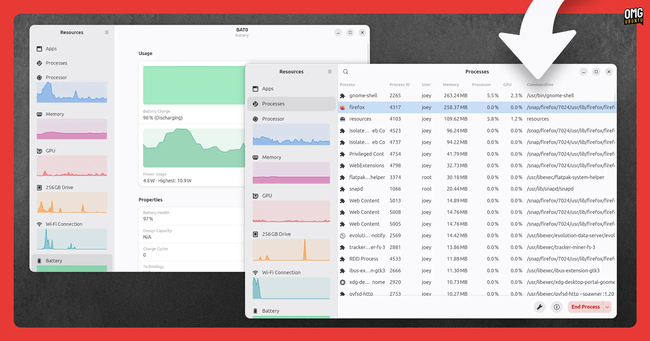The image size is (650, 341).
Task: Open process information with the info icon
Action: tap(557, 307)
